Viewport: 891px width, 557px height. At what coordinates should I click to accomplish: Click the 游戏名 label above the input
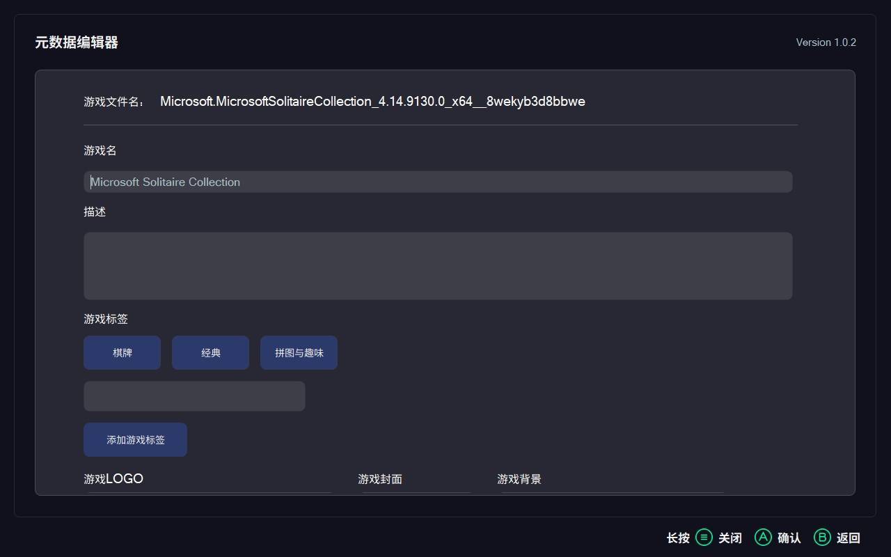coord(100,150)
